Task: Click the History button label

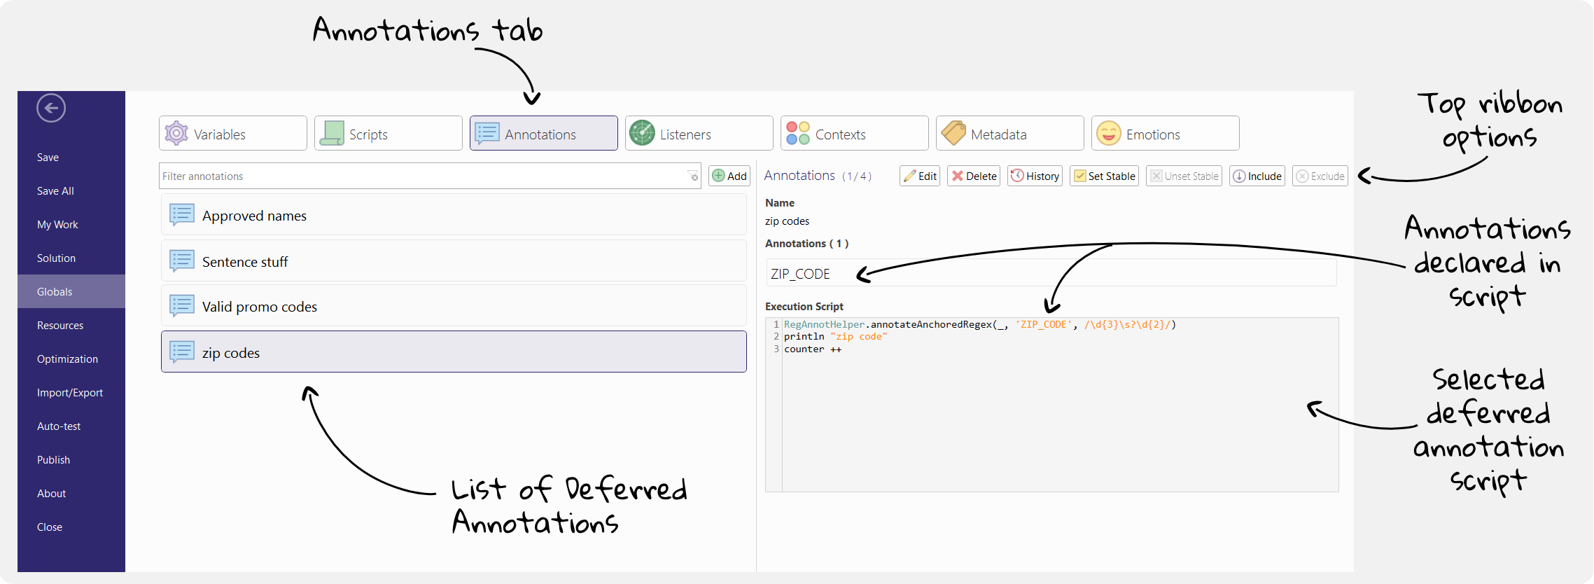Action: point(1042,176)
